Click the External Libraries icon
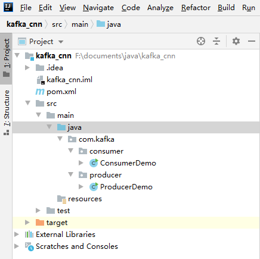The height and width of the screenshot is (259, 260). pos(29,235)
